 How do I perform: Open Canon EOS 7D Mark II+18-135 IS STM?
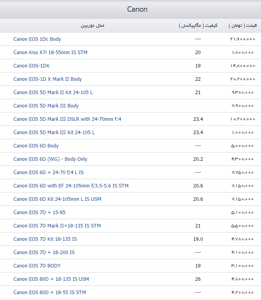tap(57, 226)
